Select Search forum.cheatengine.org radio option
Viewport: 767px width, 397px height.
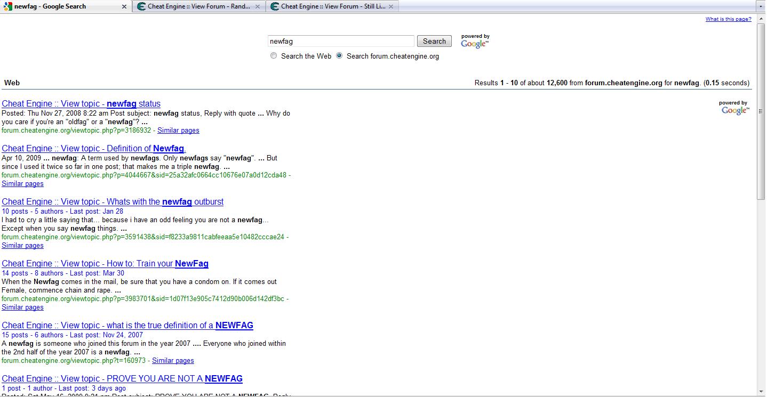pyautogui.click(x=339, y=56)
